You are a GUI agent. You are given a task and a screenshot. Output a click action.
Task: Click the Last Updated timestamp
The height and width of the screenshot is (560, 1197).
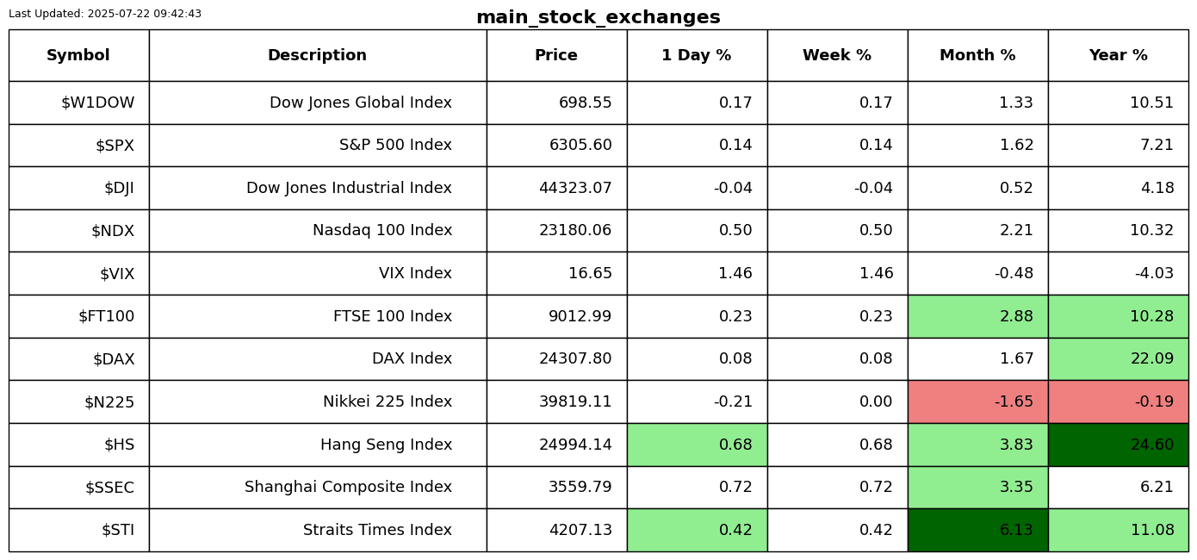105,14
